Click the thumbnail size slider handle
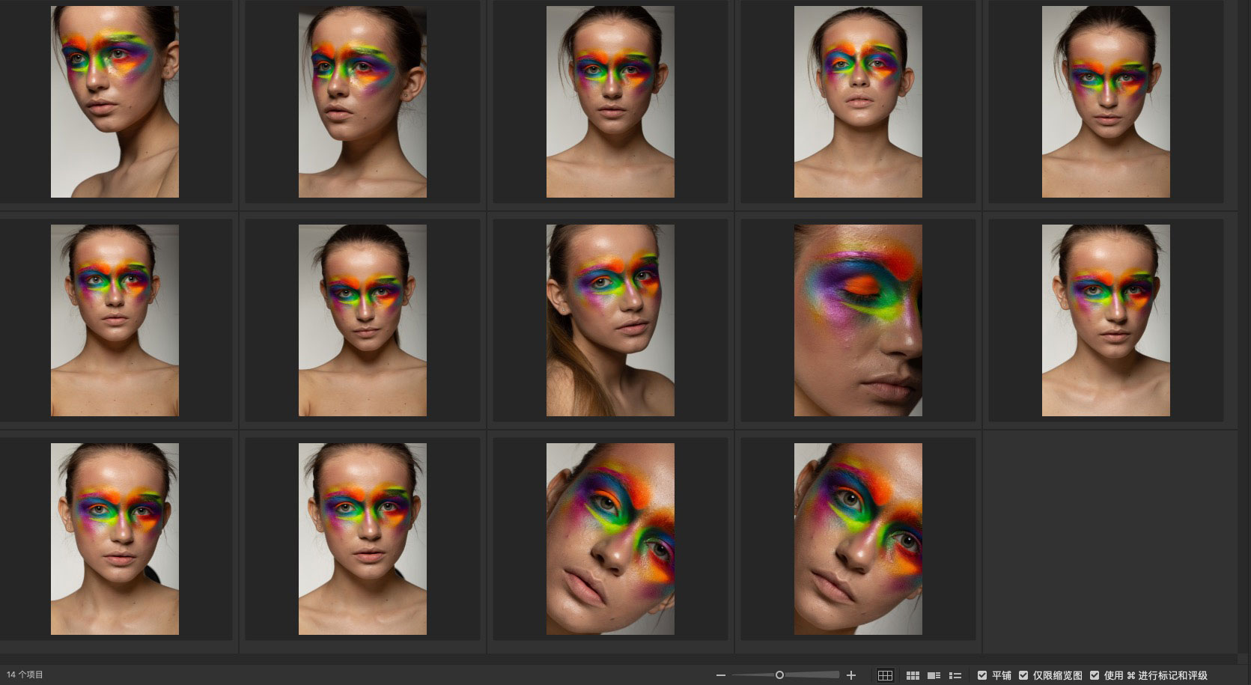The image size is (1251, 685). pyautogui.click(x=779, y=675)
